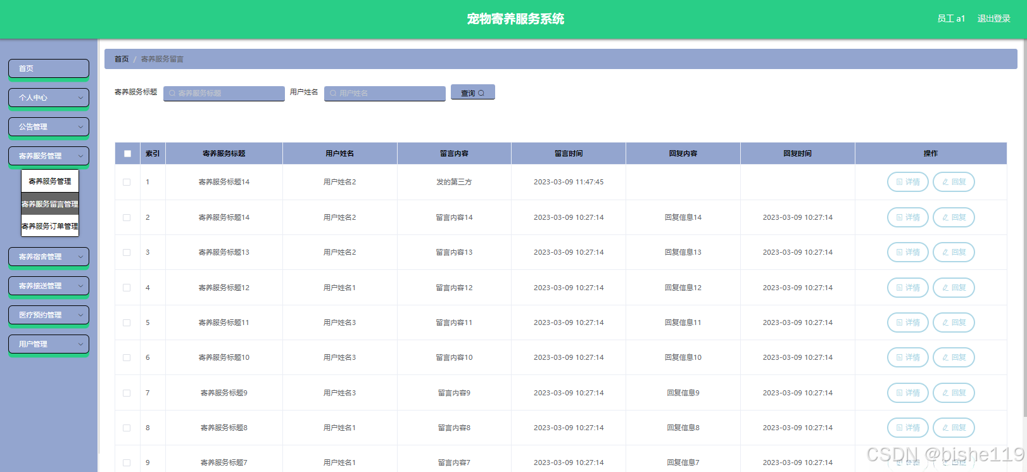Viewport: 1027px width, 472px height.
Task: Click 详情 button for row 1
Action: click(x=908, y=182)
